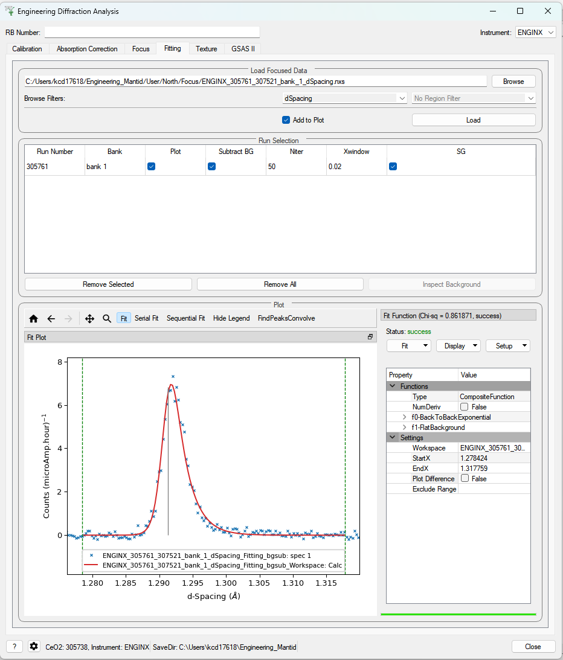Click the back arrow in plot toolbar
The height and width of the screenshot is (660, 563).
(51, 318)
